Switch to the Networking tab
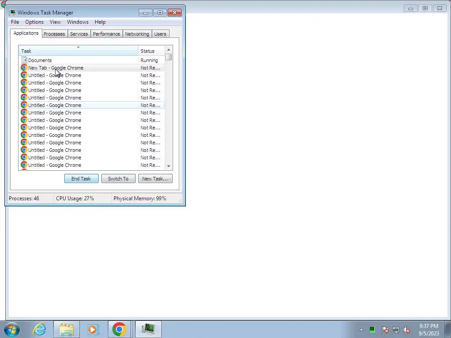 coord(137,34)
